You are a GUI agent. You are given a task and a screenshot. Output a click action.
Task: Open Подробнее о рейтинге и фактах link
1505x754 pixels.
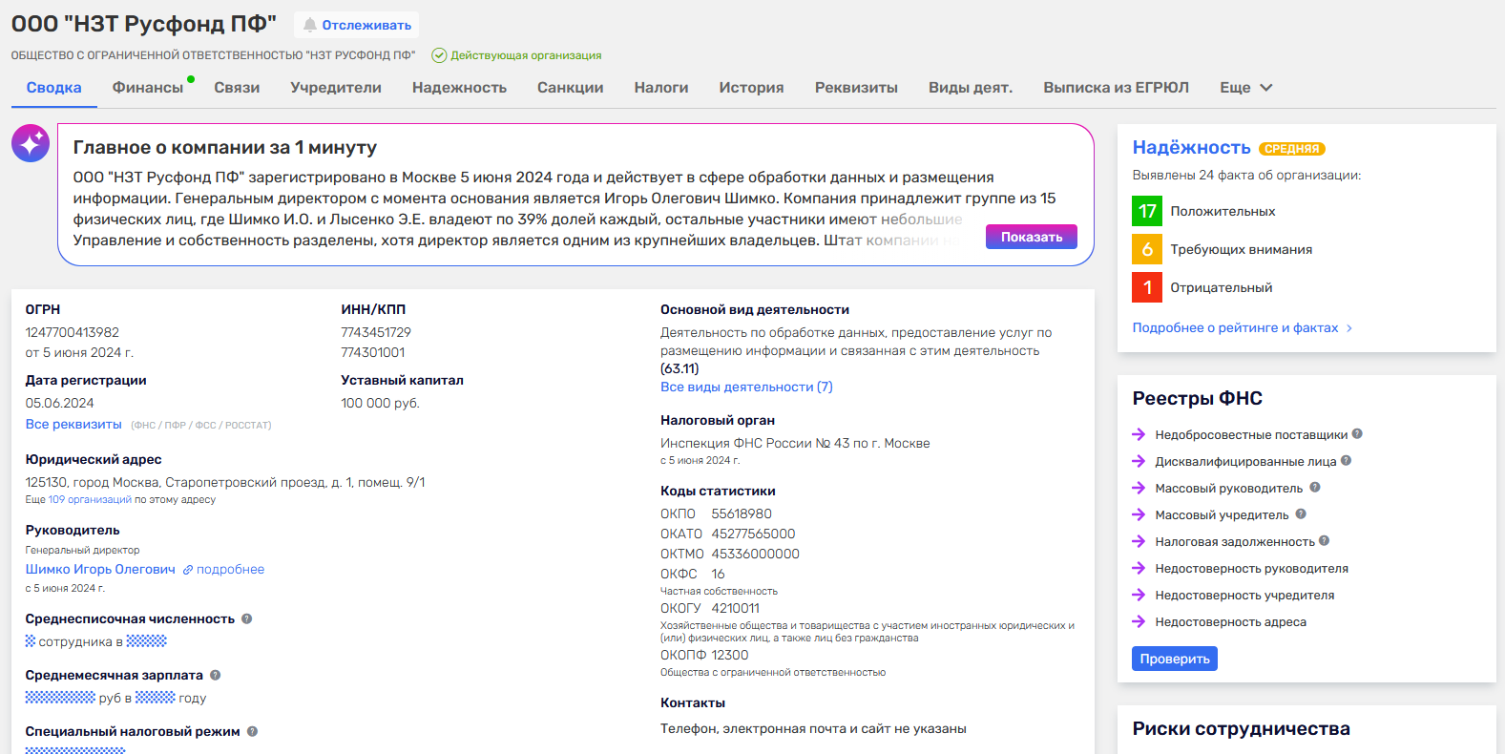coord(1235,327)
